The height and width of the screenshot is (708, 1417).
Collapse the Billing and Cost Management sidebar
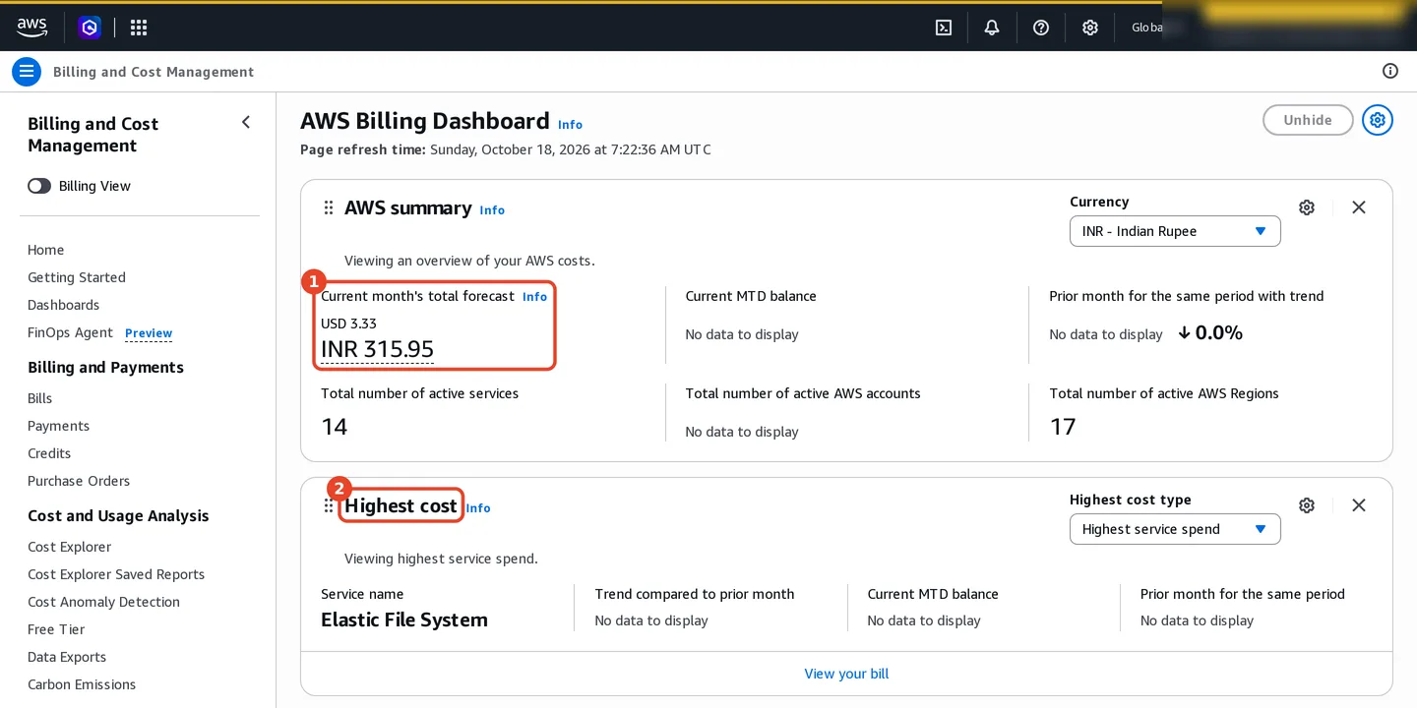(x=246, y=122)
